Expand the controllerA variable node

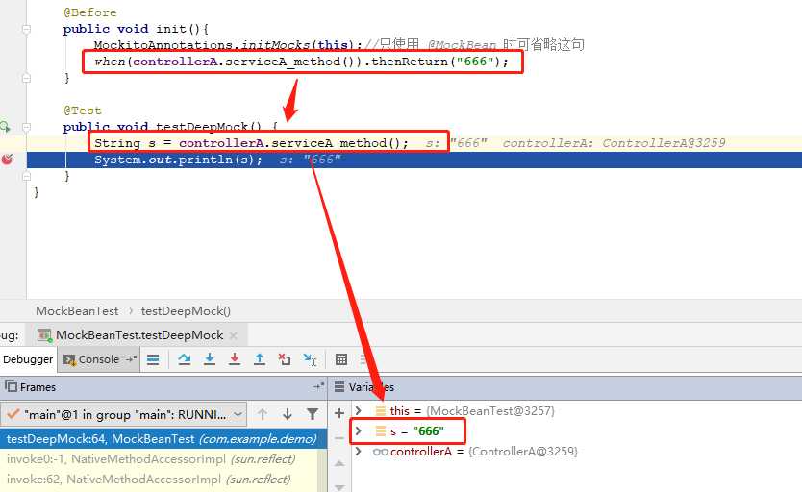pyautogui.click(x=358, y=452)
